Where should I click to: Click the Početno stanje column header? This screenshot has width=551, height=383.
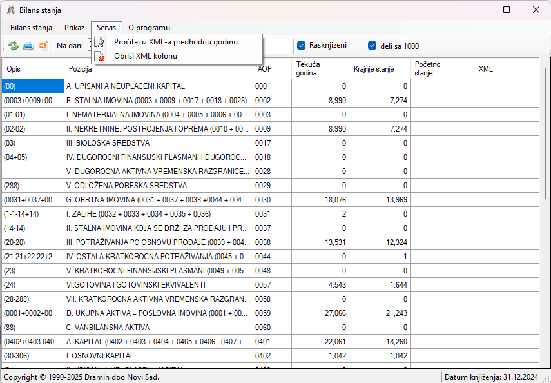coord(442,69)
